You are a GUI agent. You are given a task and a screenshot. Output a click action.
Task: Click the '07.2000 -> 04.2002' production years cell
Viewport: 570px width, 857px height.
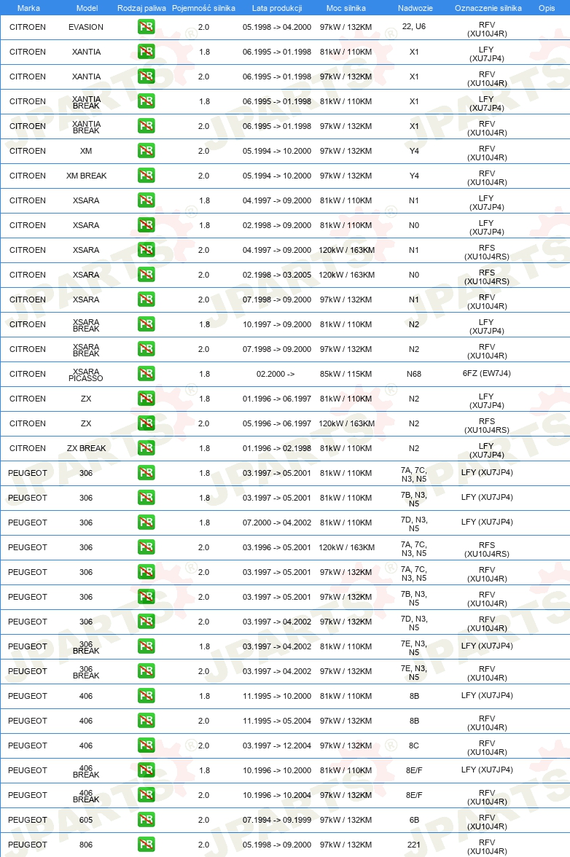(277, 523)
